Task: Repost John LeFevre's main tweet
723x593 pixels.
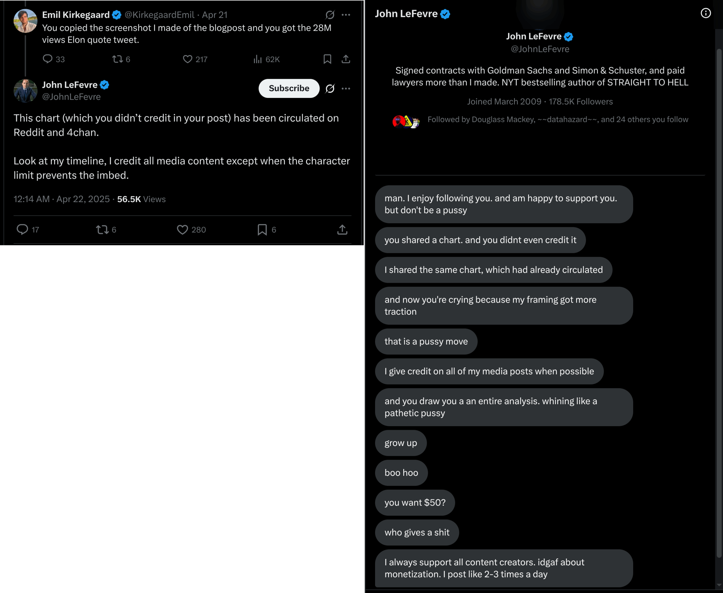Action: (x=102, y=229)
